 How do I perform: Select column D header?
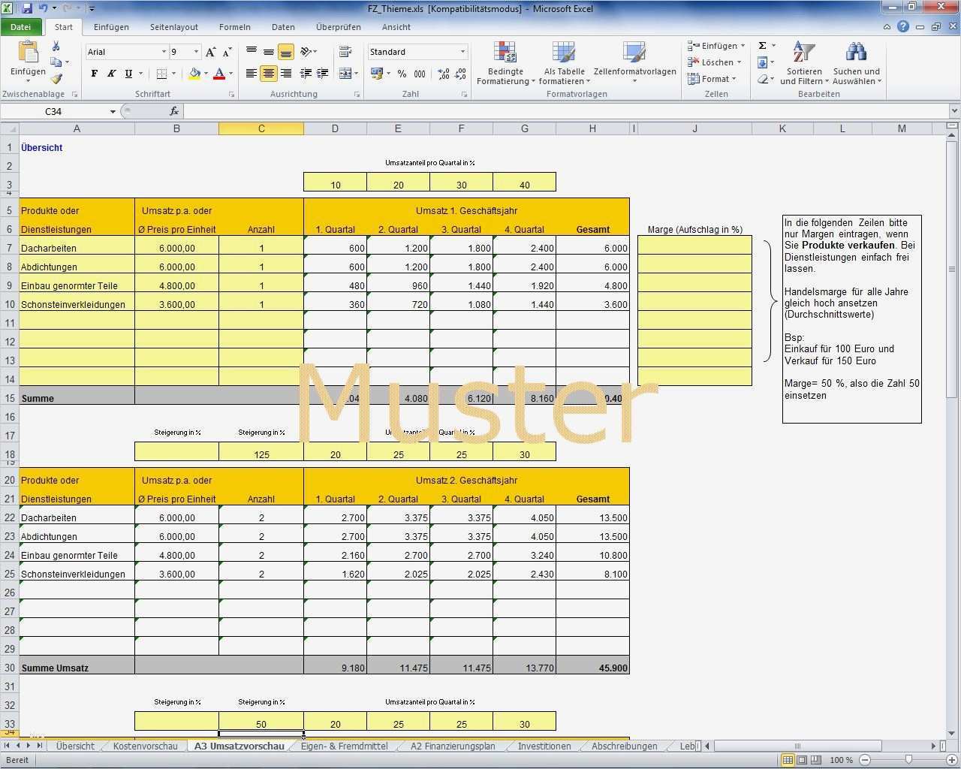click(335, 128)
